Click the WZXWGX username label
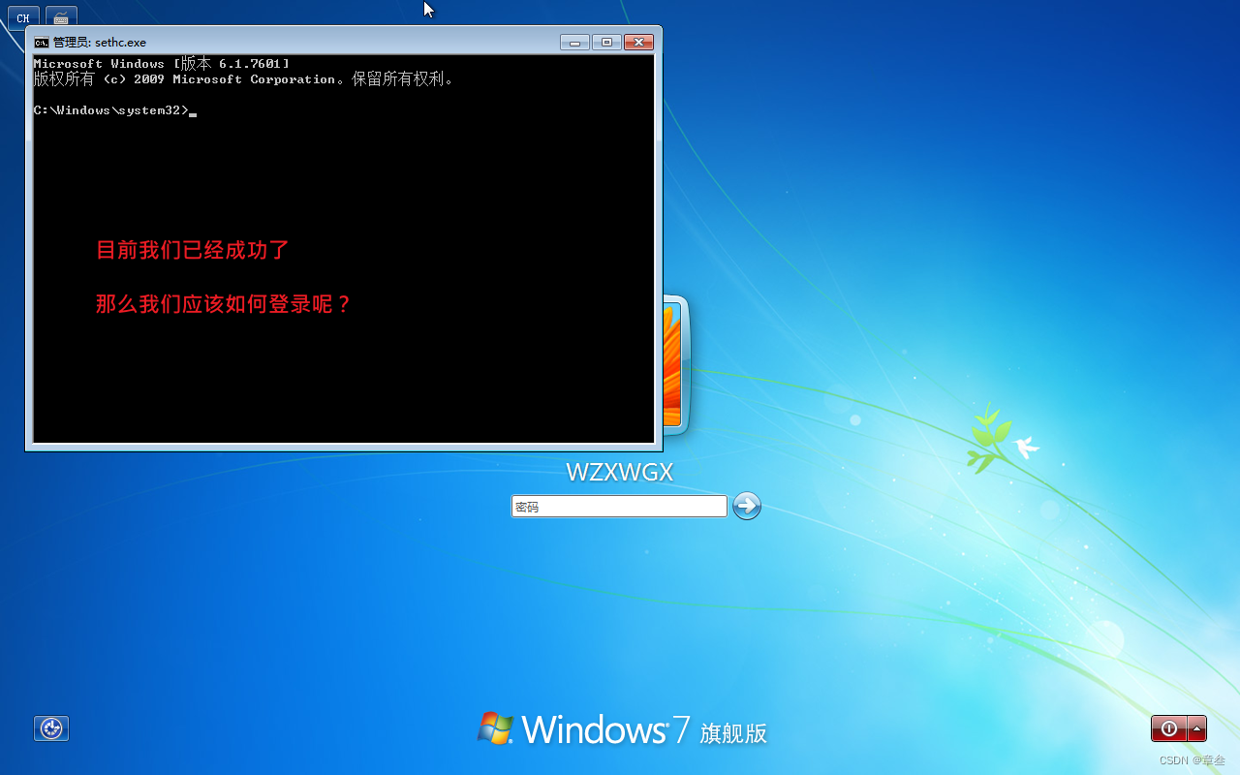This screenshot has height=775, width=1240. coord(620,472)
